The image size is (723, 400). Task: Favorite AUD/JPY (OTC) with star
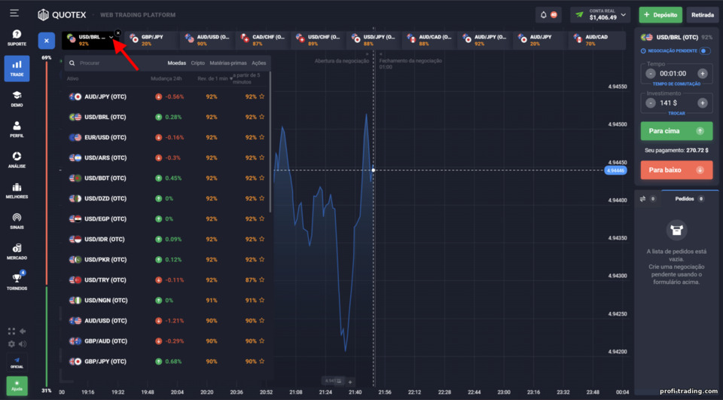[x=261, y=96]
